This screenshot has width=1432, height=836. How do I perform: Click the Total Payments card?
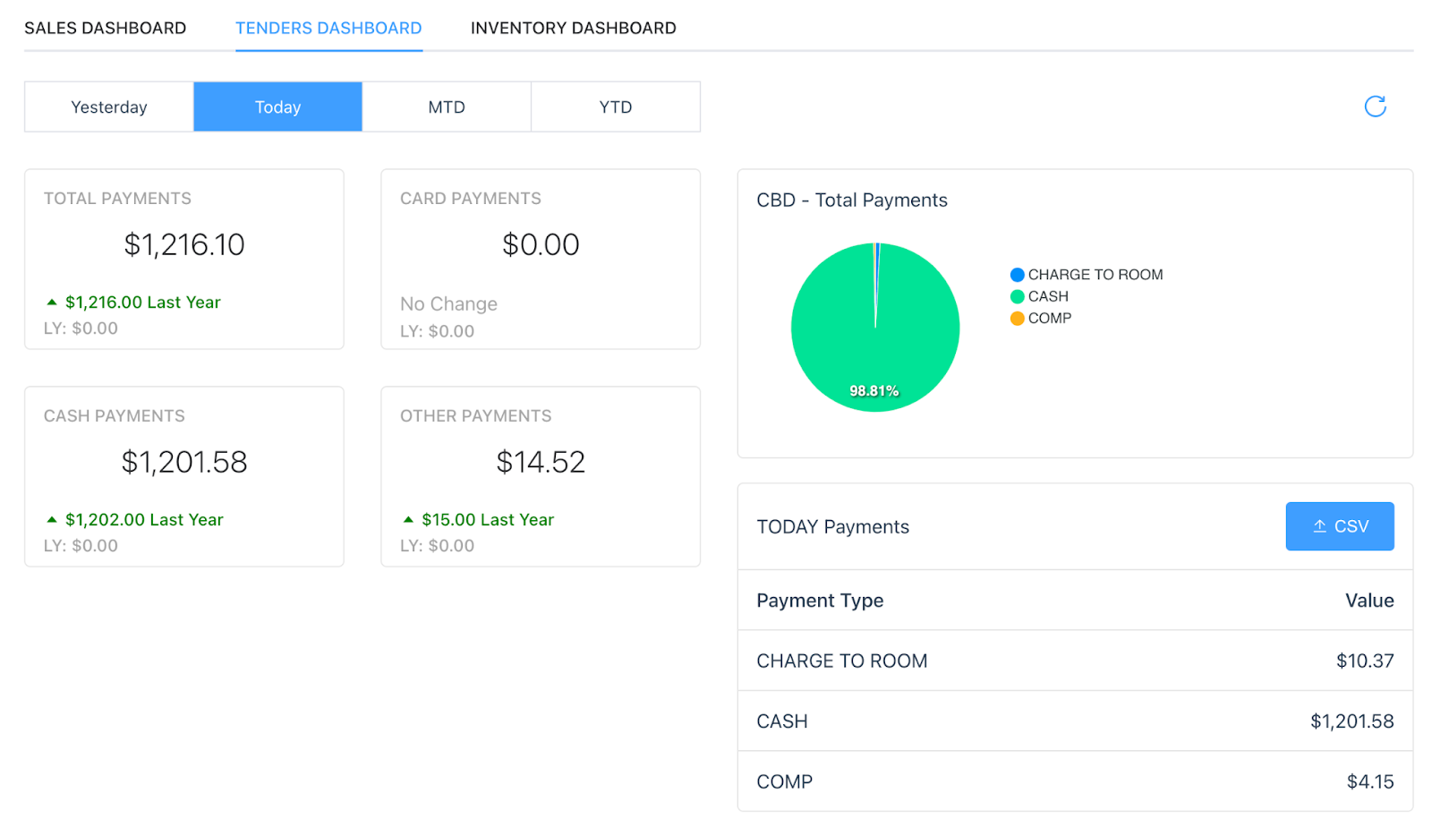point(184,260)
